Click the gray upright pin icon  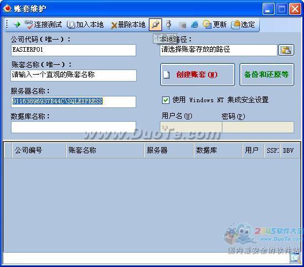coord(169,25)
